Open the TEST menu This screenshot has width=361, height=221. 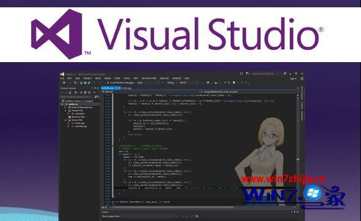point(136,79)
